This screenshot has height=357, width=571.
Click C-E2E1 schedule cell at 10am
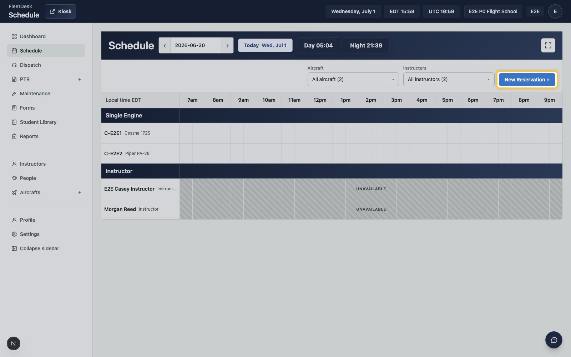pos(269,133)
